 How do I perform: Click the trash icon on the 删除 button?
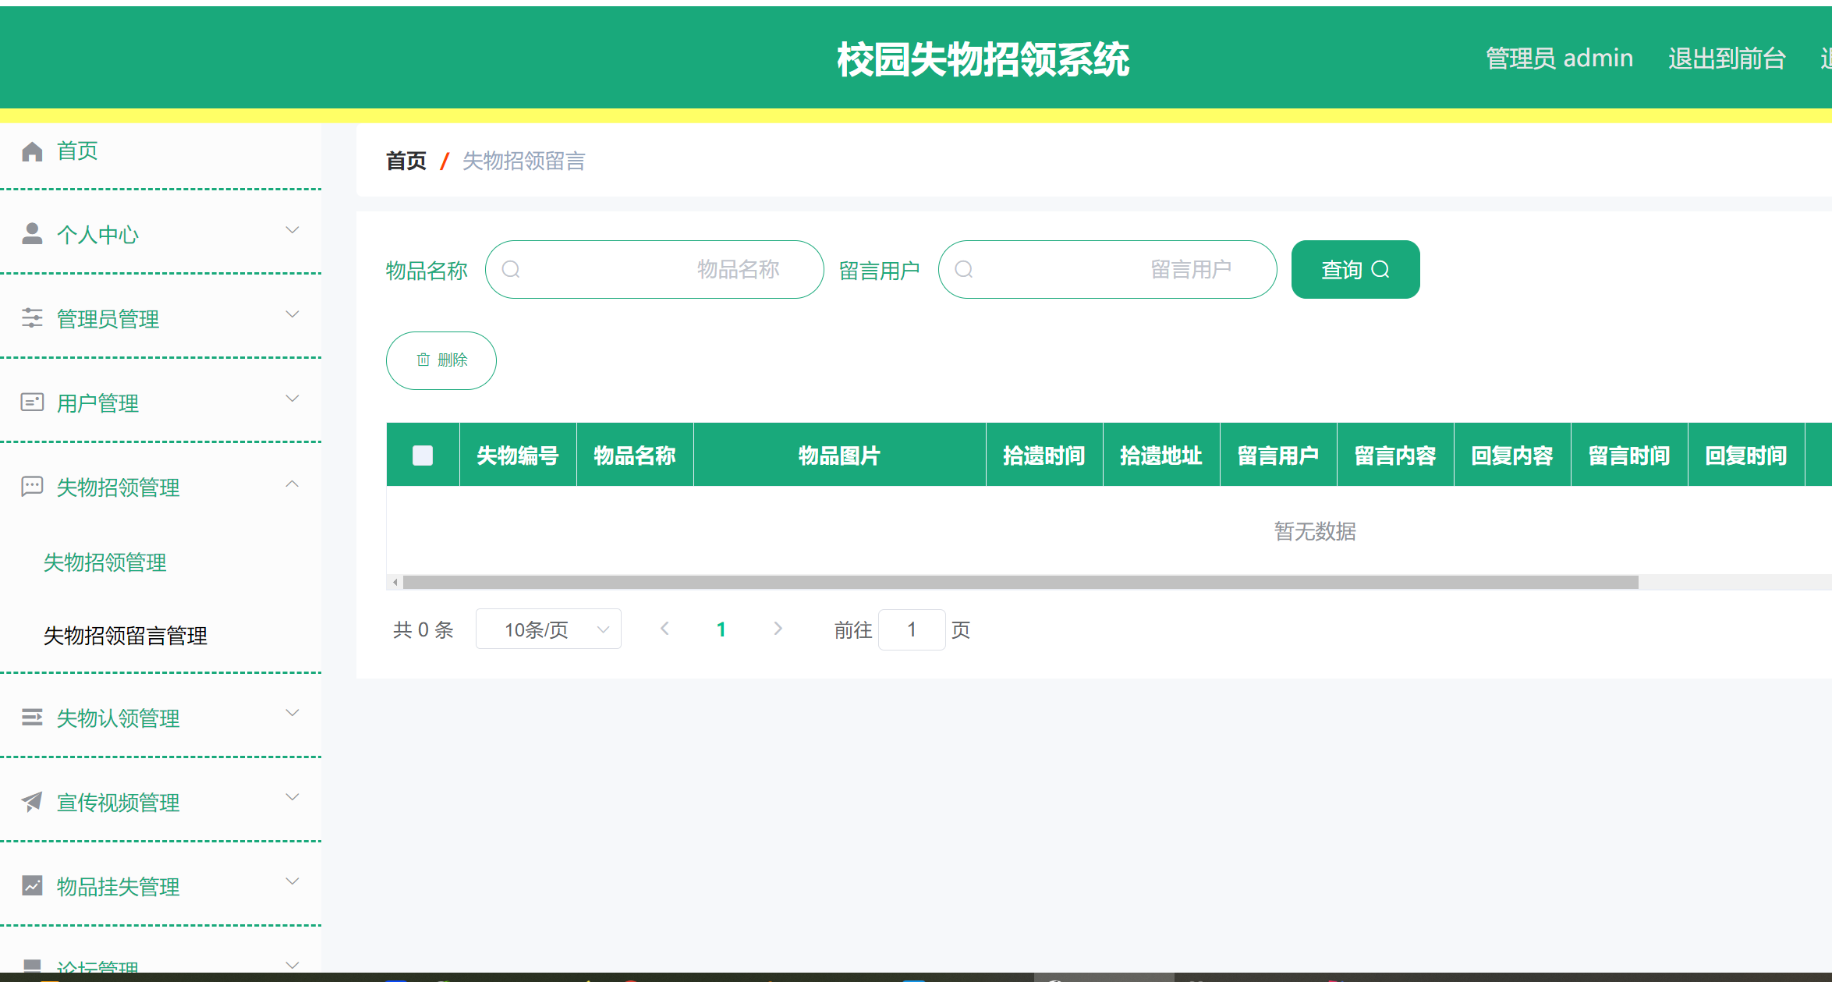[x=423, y=360]
